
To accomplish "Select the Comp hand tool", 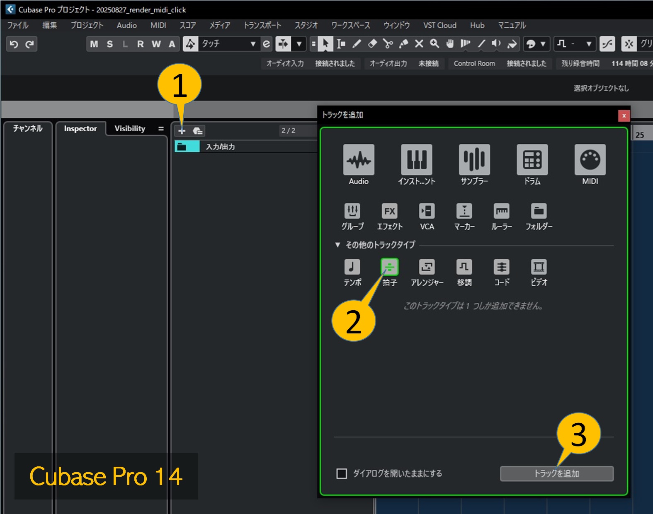I will (450, 44).
